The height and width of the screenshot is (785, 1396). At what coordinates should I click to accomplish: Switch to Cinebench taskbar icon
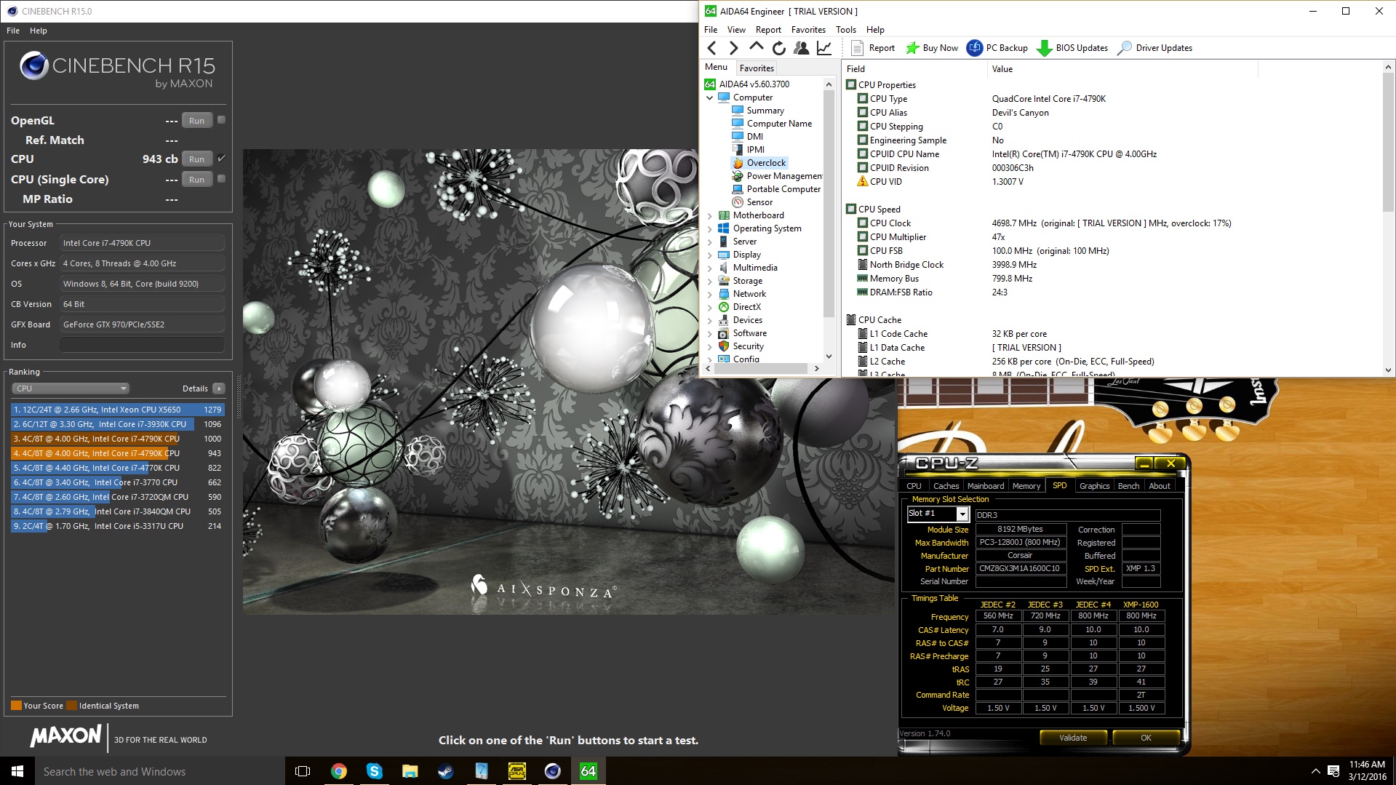coord(552,771)
